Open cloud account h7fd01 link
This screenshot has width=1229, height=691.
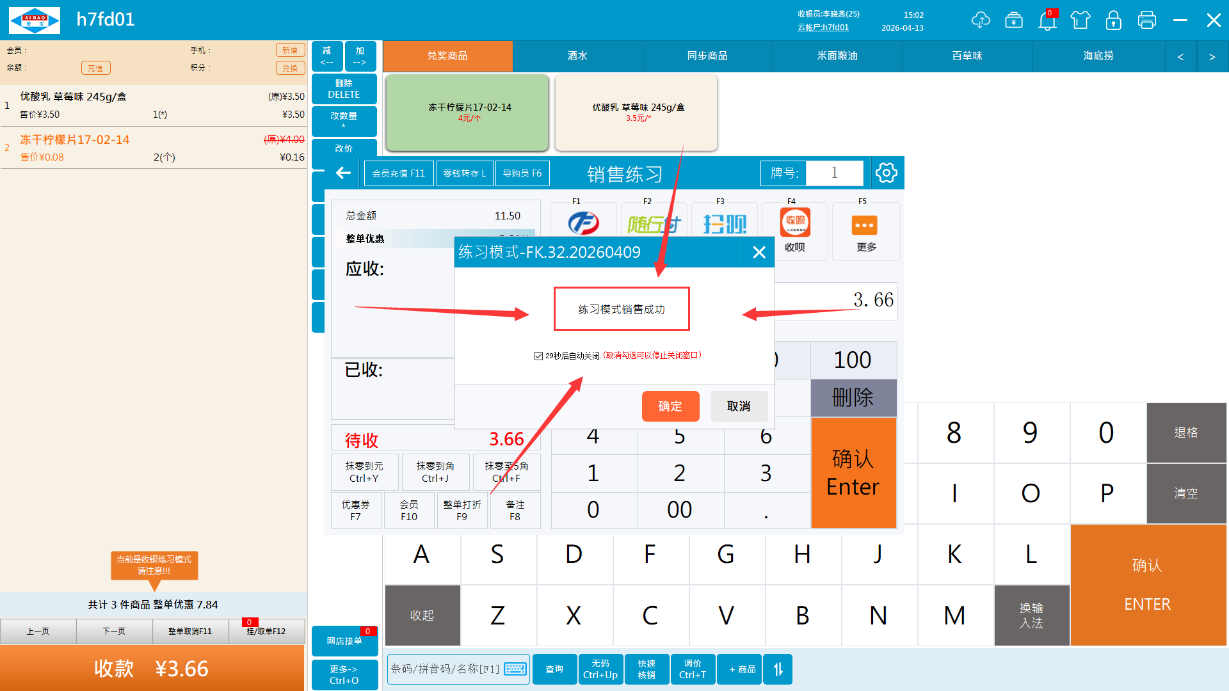[823, 28]
